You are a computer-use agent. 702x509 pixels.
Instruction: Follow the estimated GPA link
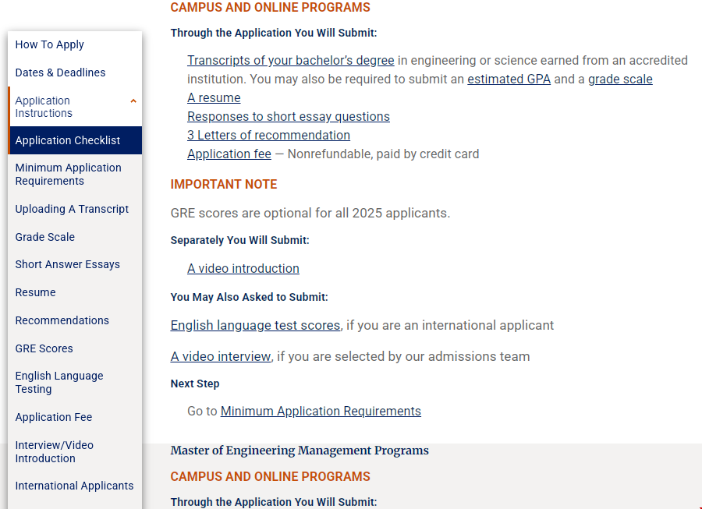(509, 79)
